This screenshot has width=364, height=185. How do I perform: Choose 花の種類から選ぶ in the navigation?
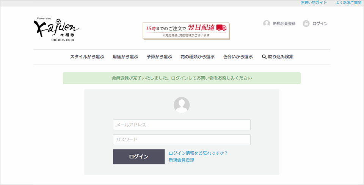coord(197,57)
